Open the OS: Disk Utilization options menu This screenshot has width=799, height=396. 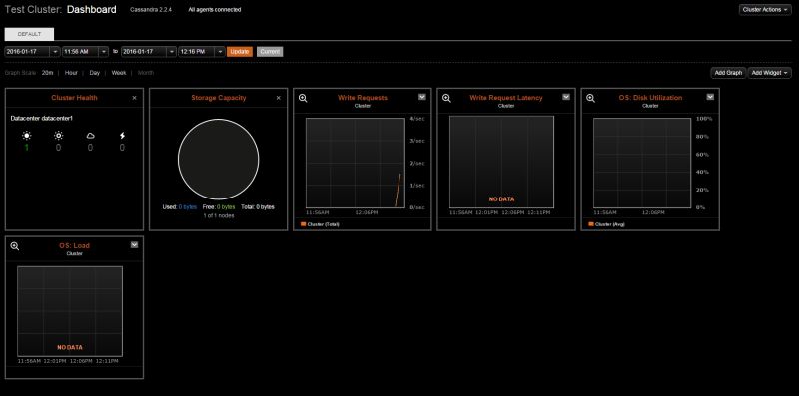(710, 97)
